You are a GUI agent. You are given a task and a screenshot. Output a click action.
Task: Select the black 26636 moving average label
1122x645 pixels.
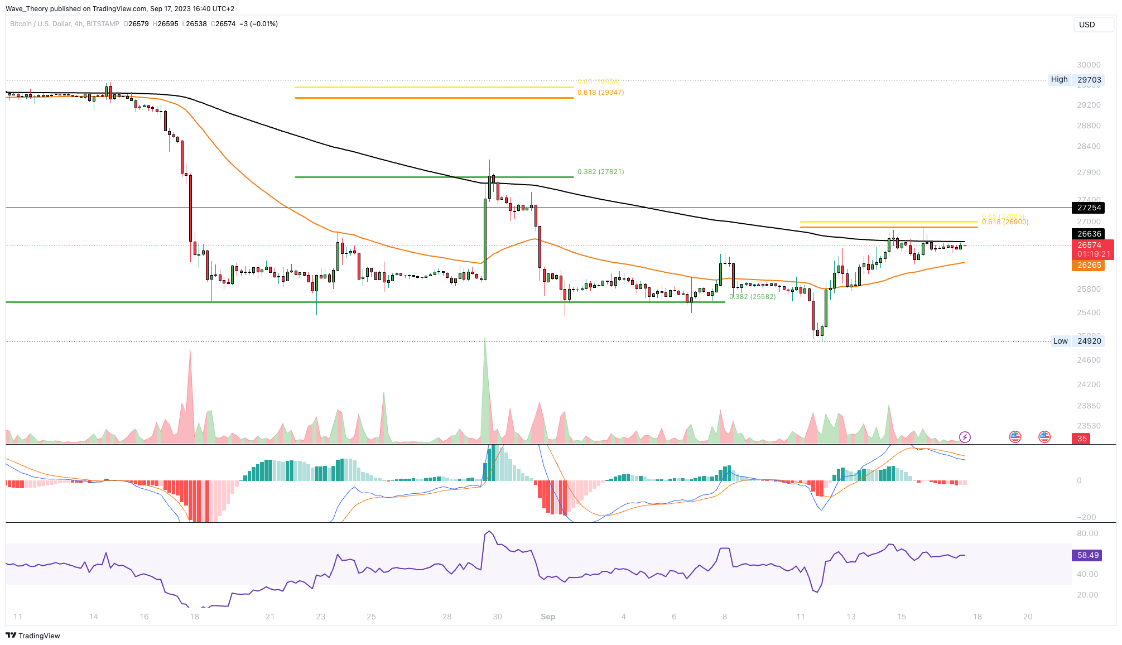pyautogui.click(x=1089, y=234)
